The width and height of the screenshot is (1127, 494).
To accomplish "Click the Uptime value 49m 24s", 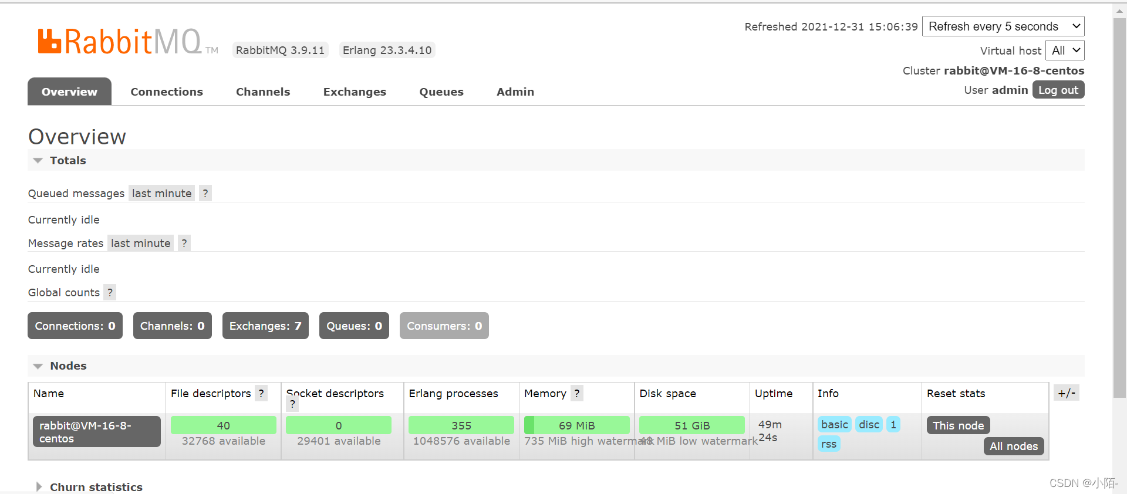I will coord(770,431).
